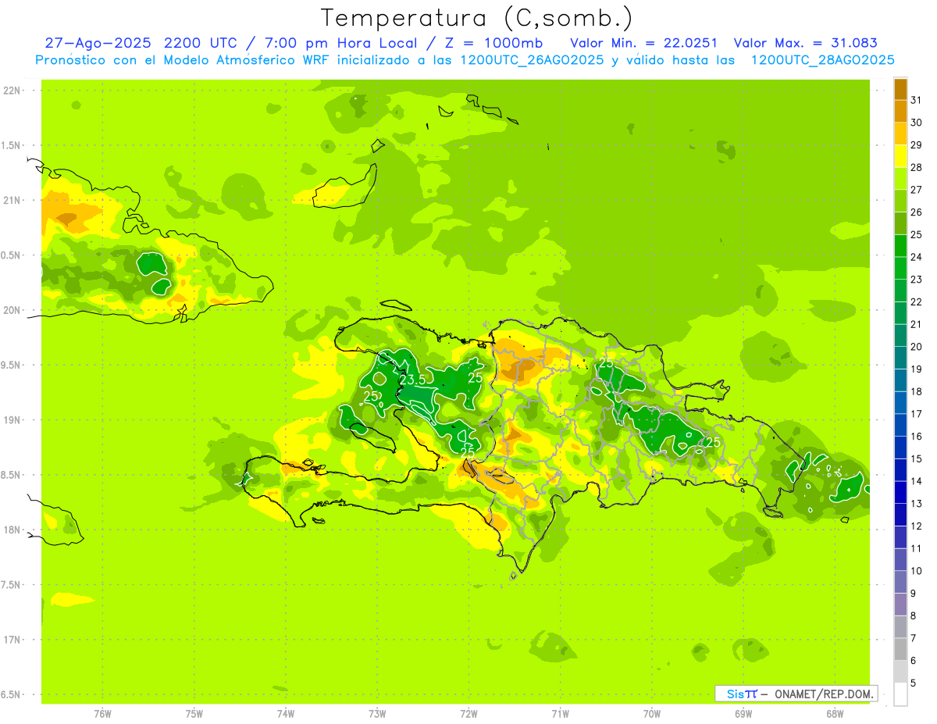Click "Valor Min. = 22.0251"
The width and height of the screenshot is (937, 724).
(x=644, y=43)
